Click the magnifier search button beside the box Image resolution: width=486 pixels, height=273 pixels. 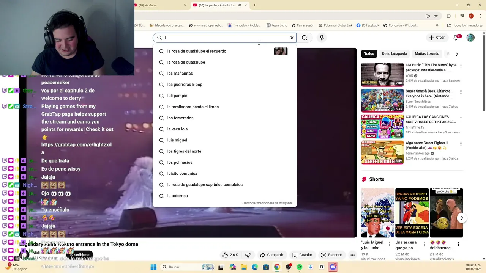point(305,38)
